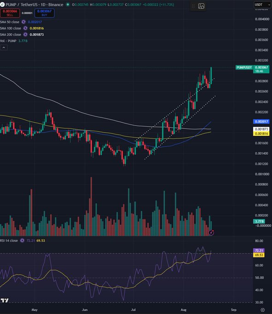Click the May label on time axis
272x314 pixels.
point(35,310)
